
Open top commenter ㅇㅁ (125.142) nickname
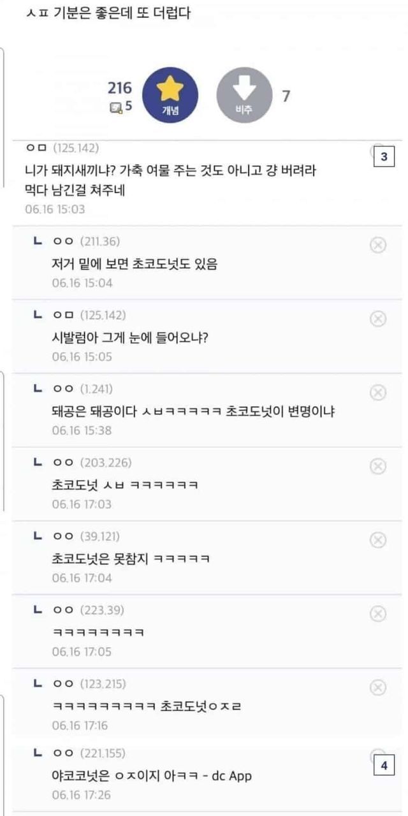pos(62,149)
